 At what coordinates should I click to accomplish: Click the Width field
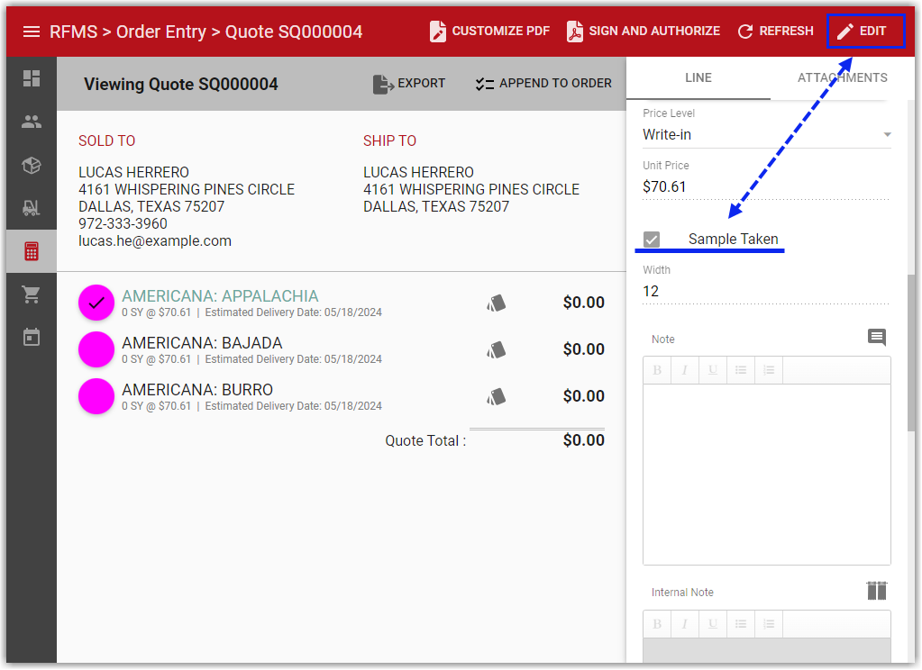point(766,292)
